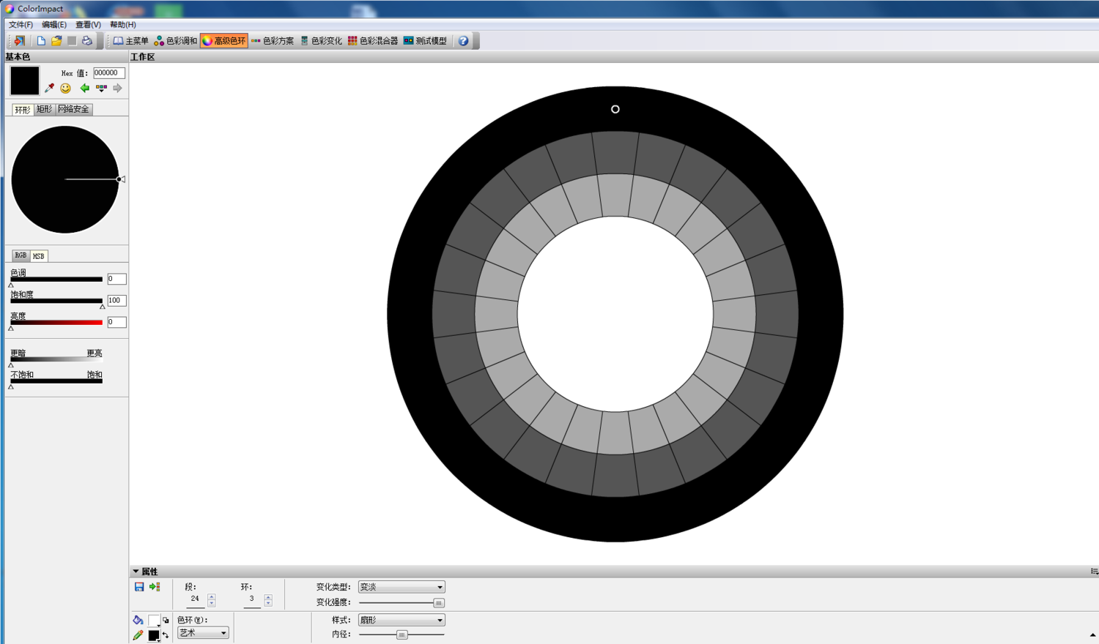Click the blue save icon in 属性 panel
This screenshot has height=644, width=1099.
139,587
